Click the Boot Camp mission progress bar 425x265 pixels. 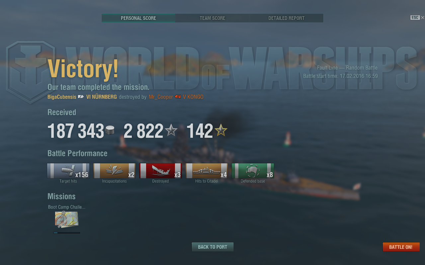pos(67,233)
